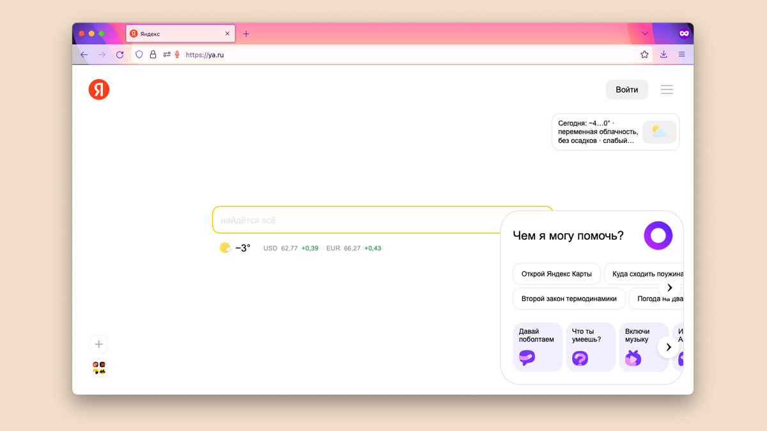The height and width of the screenshot is (431, 767).
Task: Show more suggestion chips with the arrow
Action: pyautogui.click(x=669, y=288)
